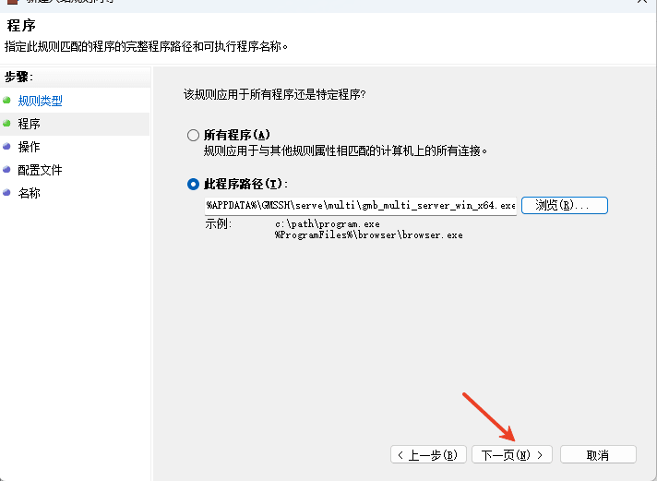Image resolution: width=657 pixels, height=481 pixels.
Task: Click example text c:\path\program.exe
Action: (328, 224)
